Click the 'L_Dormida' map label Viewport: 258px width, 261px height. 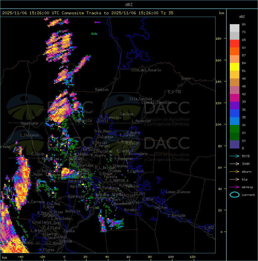tap(176, 215)
